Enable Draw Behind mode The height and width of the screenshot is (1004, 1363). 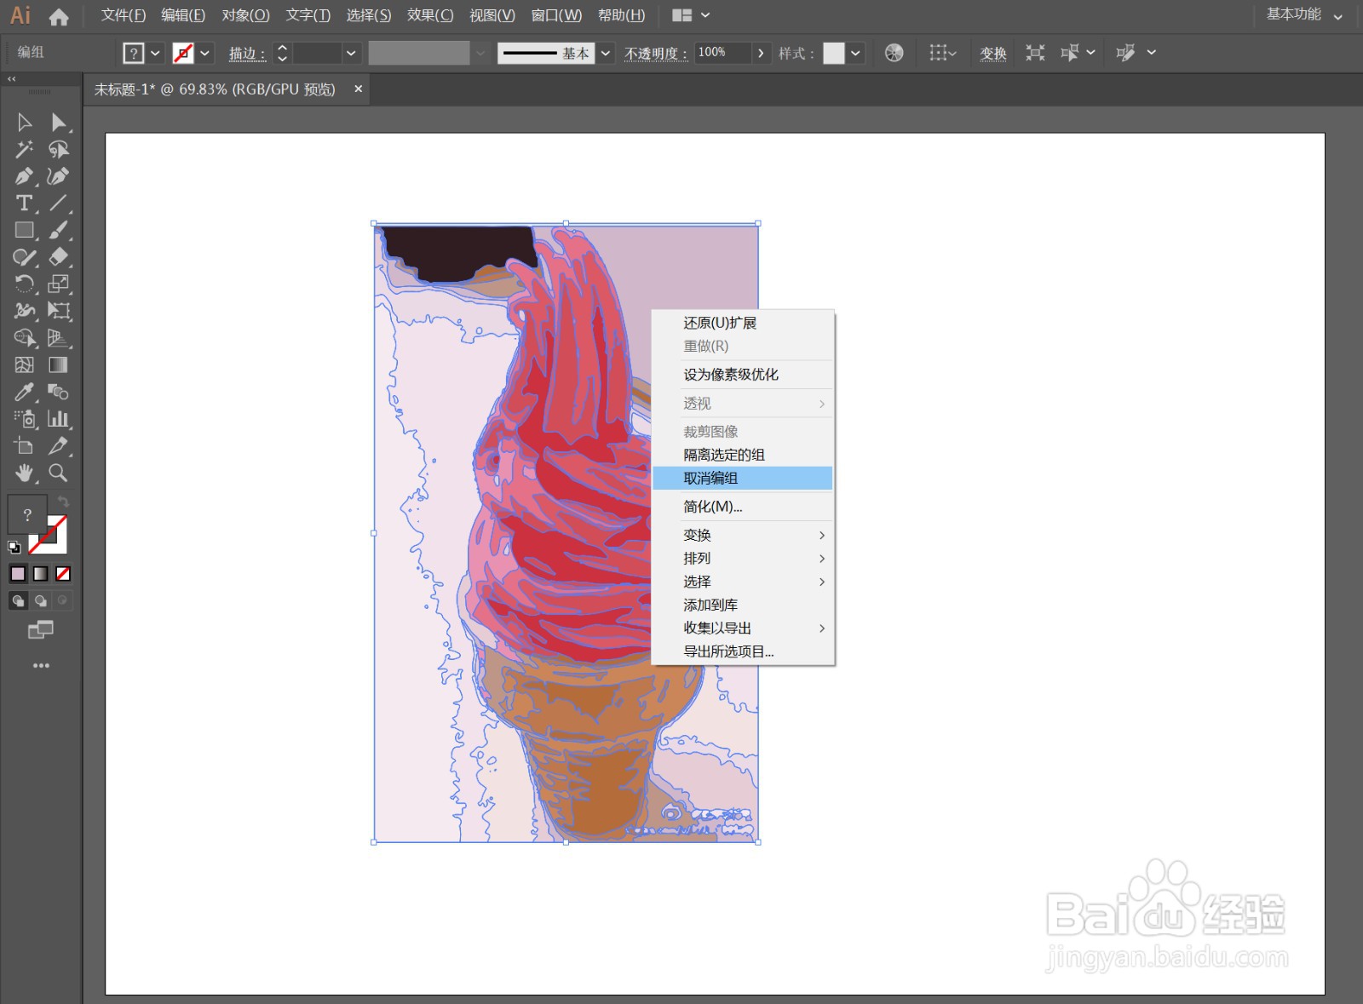(x=40, y=601)
